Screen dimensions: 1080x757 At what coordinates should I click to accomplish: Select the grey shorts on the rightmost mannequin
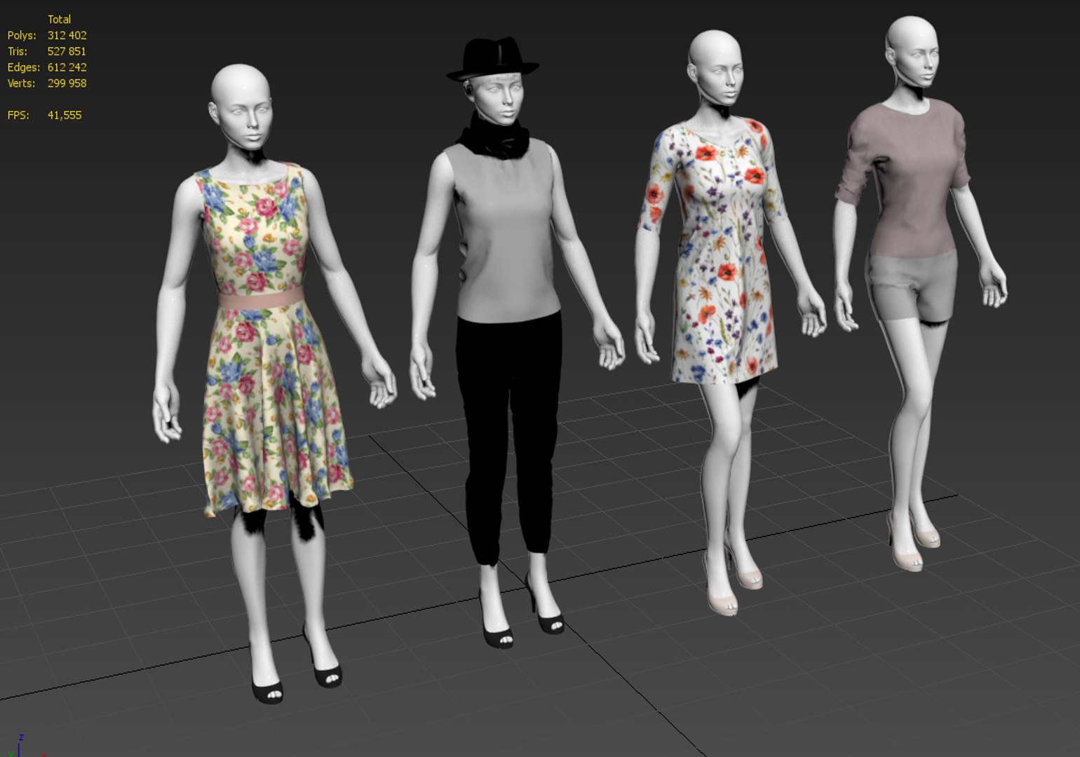tap(912, 287)
